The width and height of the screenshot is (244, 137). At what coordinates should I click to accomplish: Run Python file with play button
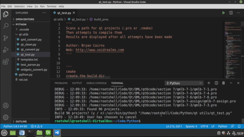[x=223, y=13]
